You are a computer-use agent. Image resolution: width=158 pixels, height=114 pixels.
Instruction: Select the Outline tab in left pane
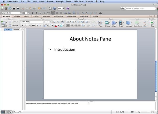[16, 30]
